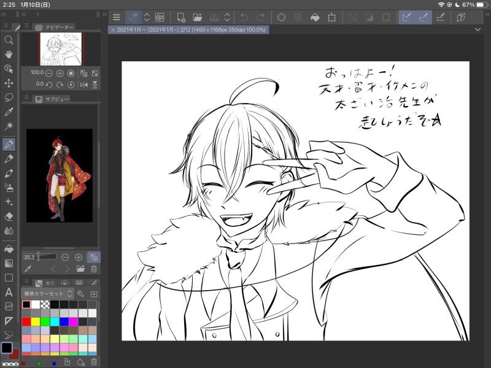The image size is (491, 368).
Task: Click the Sub View zoom slider
Action: 39,257
